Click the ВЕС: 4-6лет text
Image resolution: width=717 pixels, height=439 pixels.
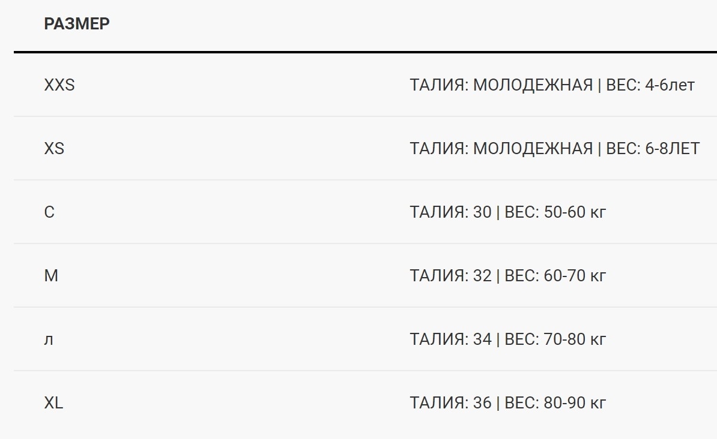650,85
